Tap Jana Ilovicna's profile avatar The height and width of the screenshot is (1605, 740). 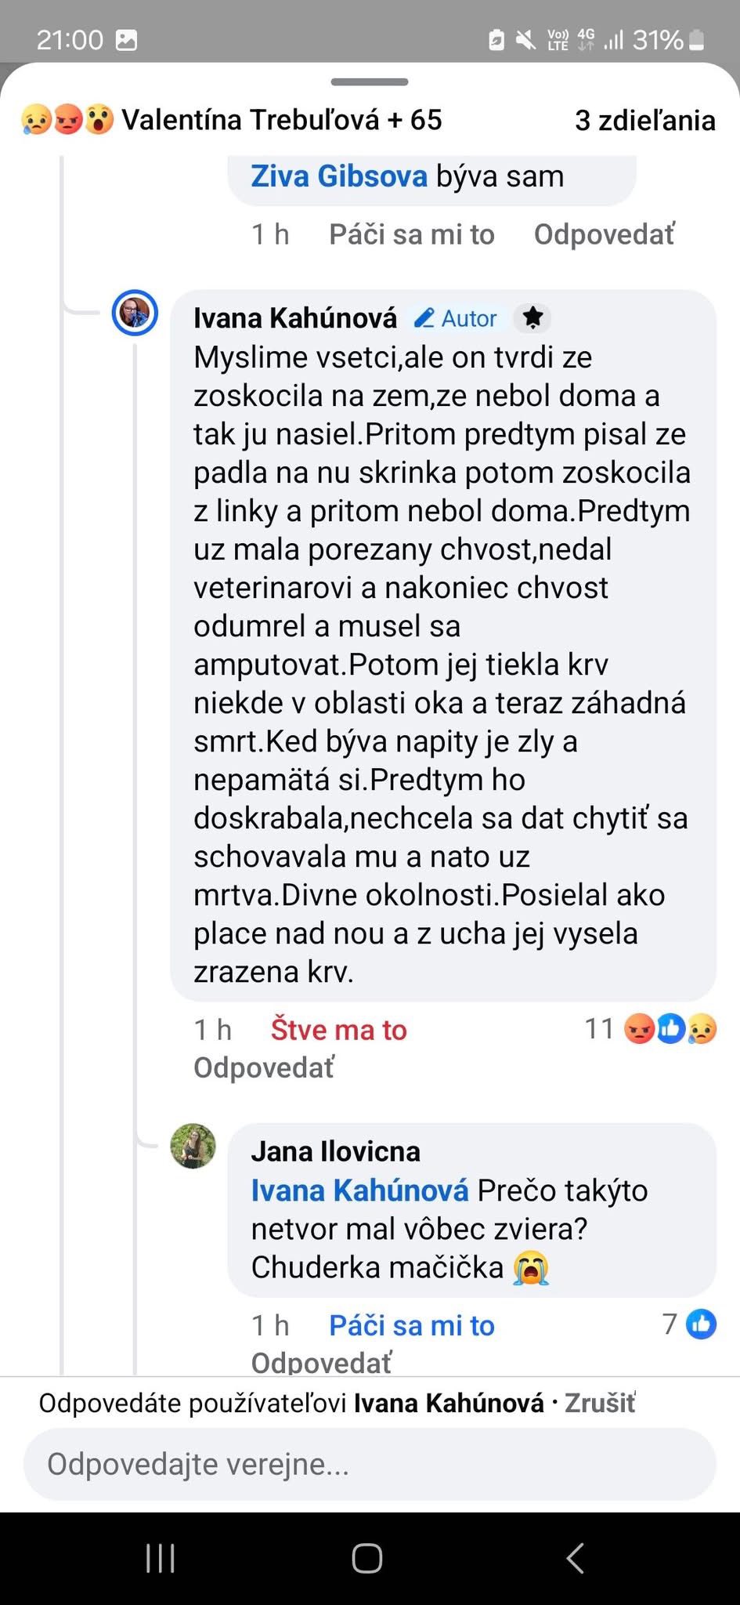point(193,1147)
